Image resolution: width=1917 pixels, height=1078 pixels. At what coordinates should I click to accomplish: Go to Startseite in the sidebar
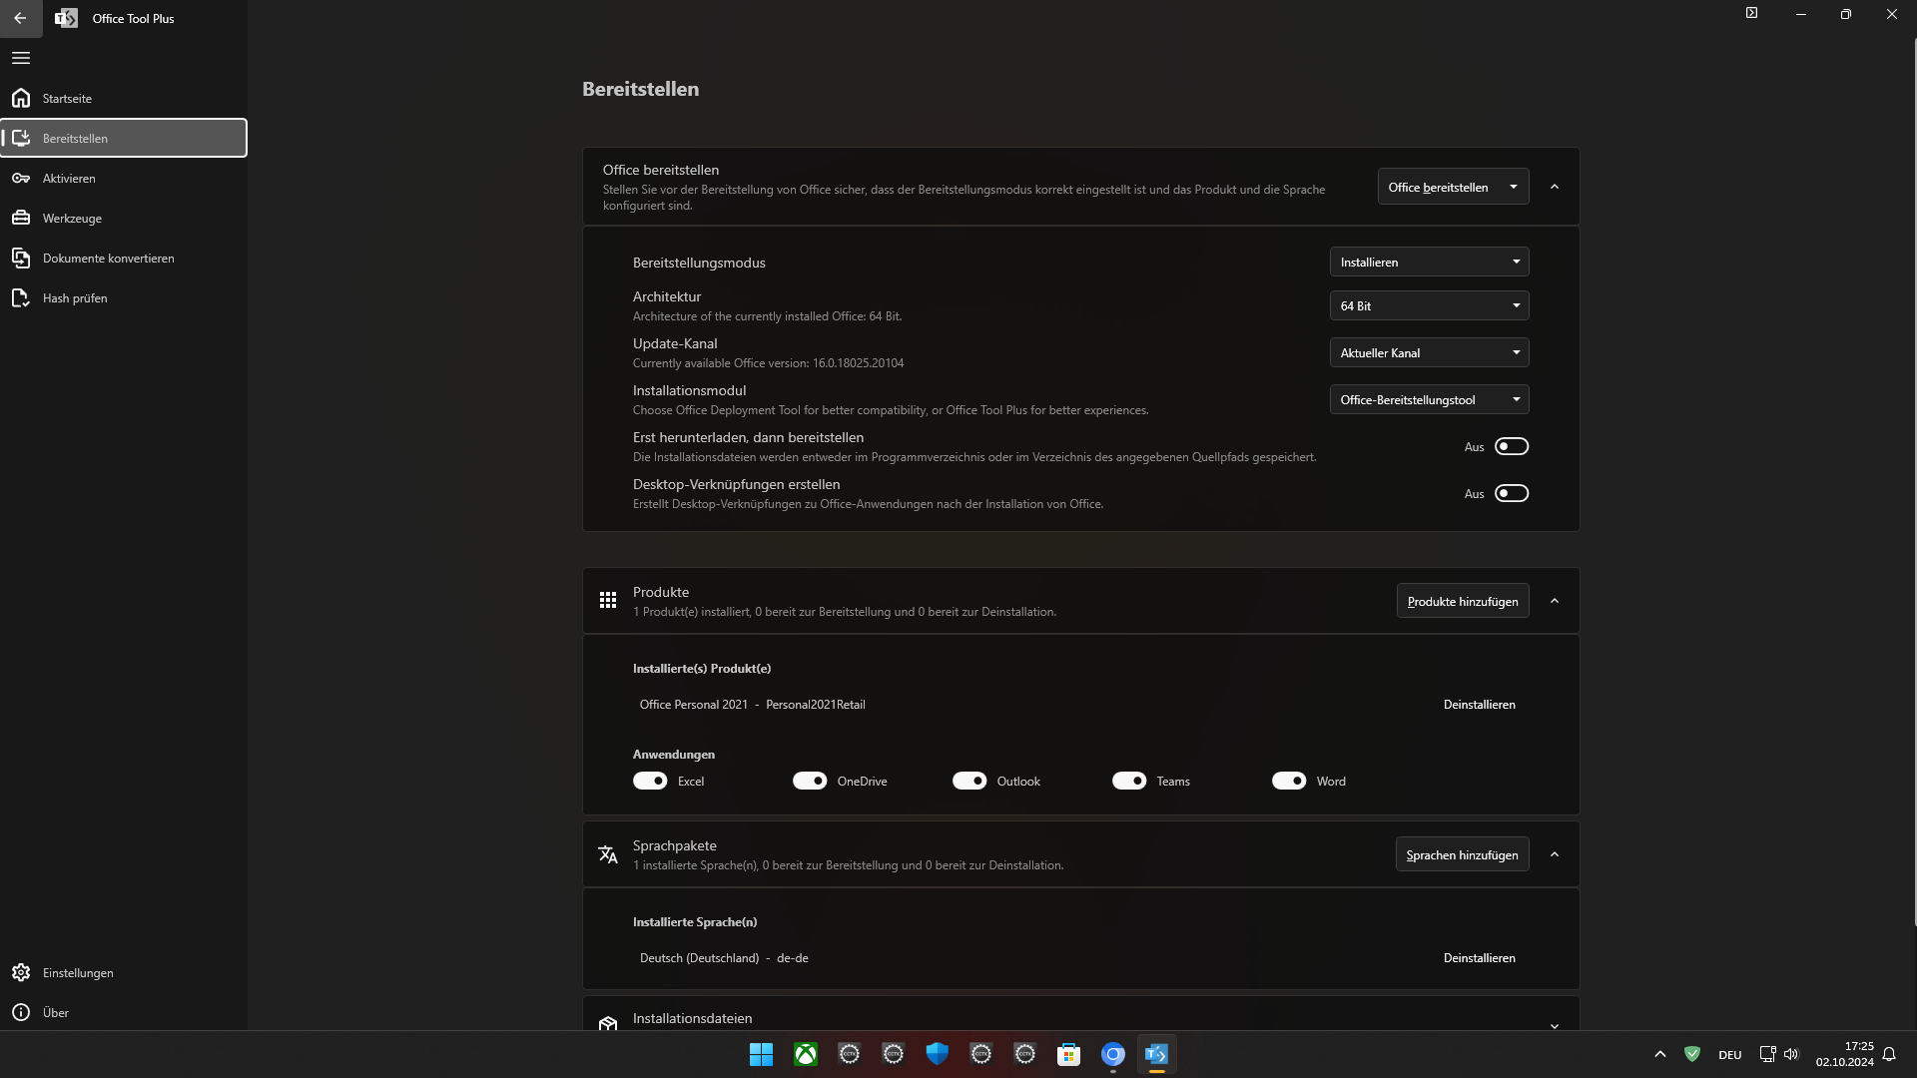pyautogui.click(x=124, y=98)
